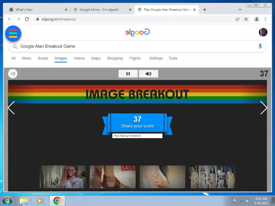Open a new Chrome tab
This screenshot has height=206, width=275.
pos(204,10)
